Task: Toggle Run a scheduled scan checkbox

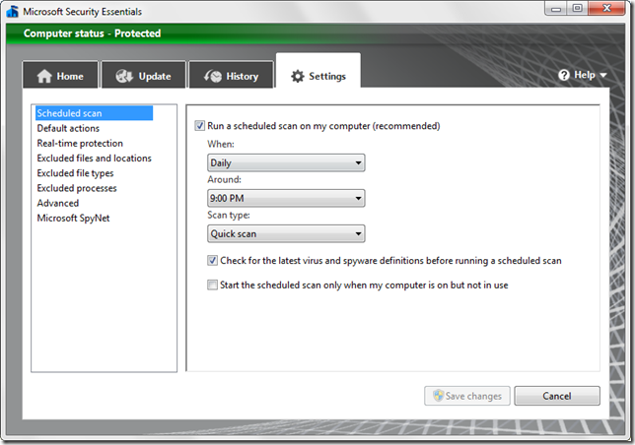Action: click(x=199, y=126)
